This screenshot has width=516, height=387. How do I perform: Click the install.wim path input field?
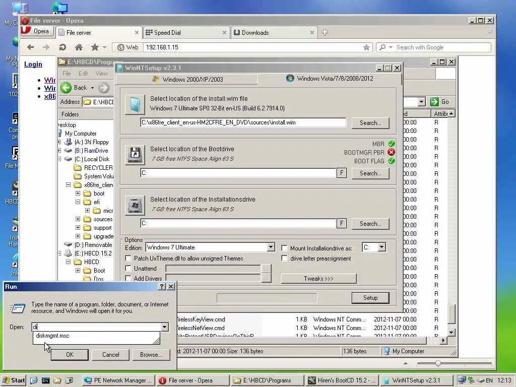pyautogui.click(x=243, y=122)
